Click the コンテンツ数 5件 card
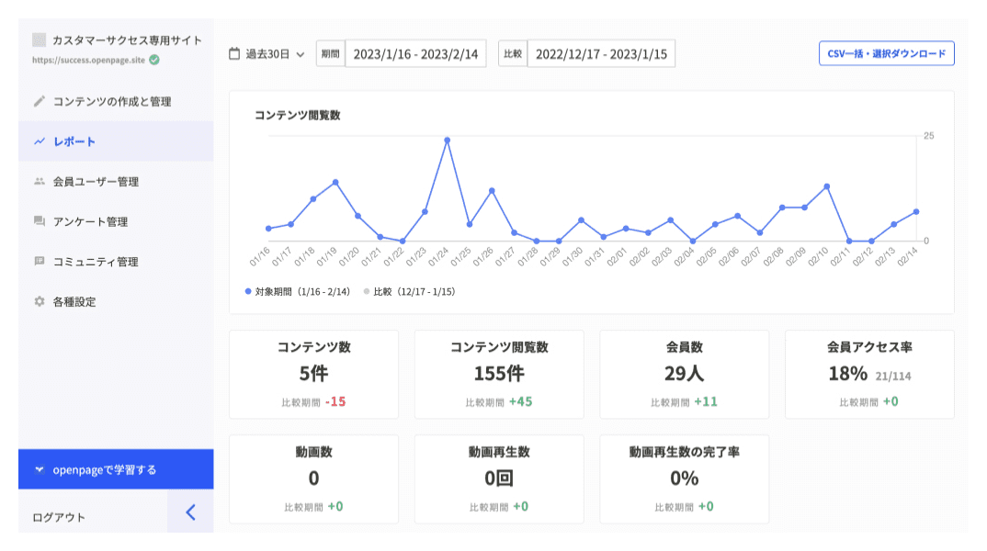Screen dimensions: 987x551 [x=313, y=375]
